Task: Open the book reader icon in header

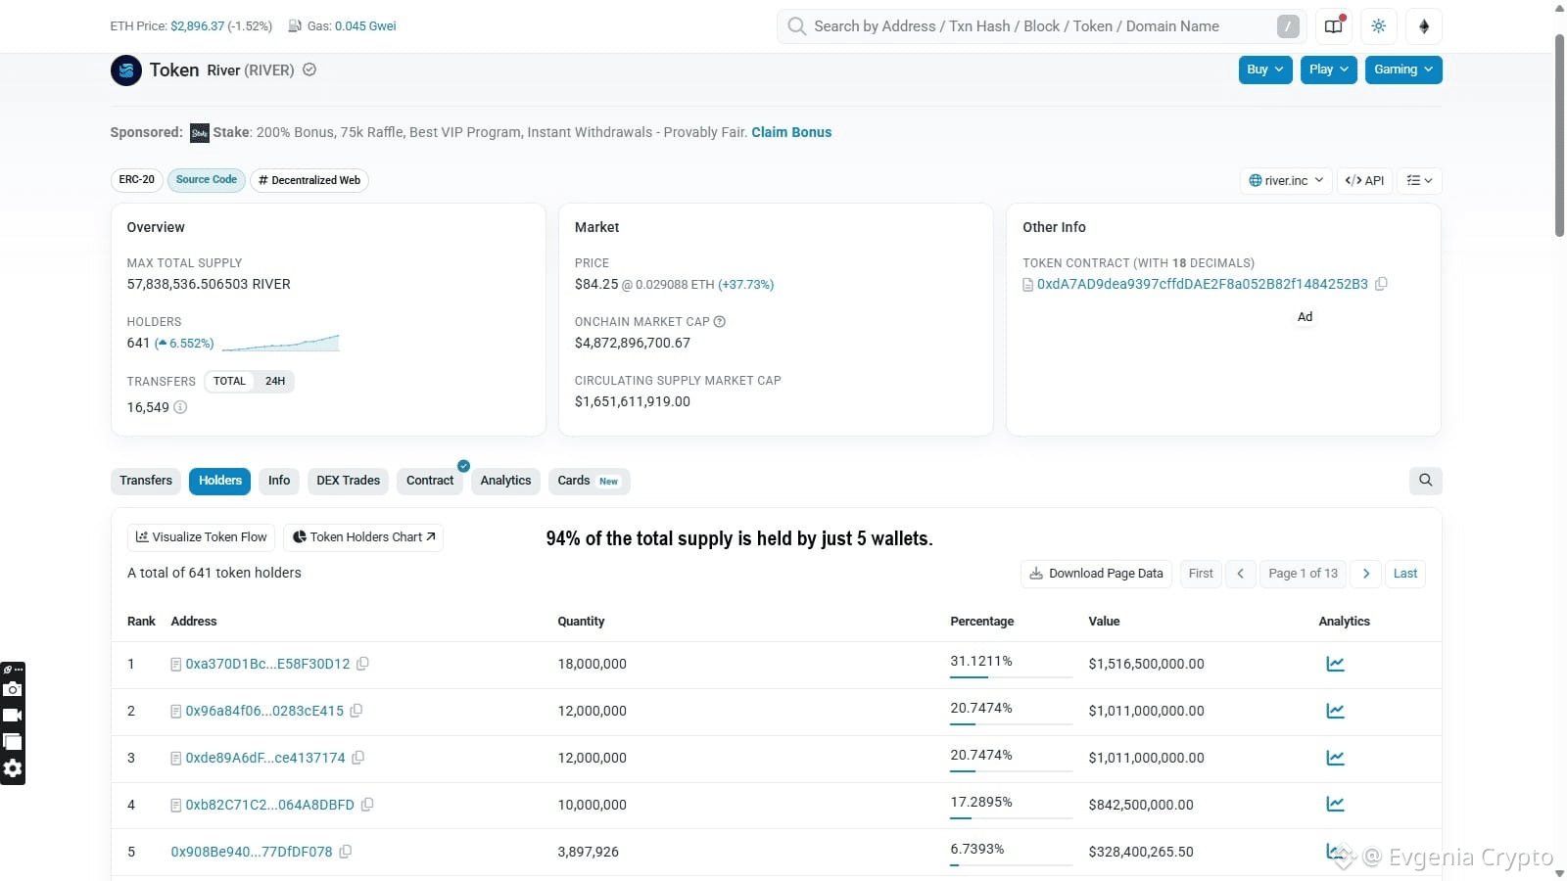Action: click(x=1334, y=26)
